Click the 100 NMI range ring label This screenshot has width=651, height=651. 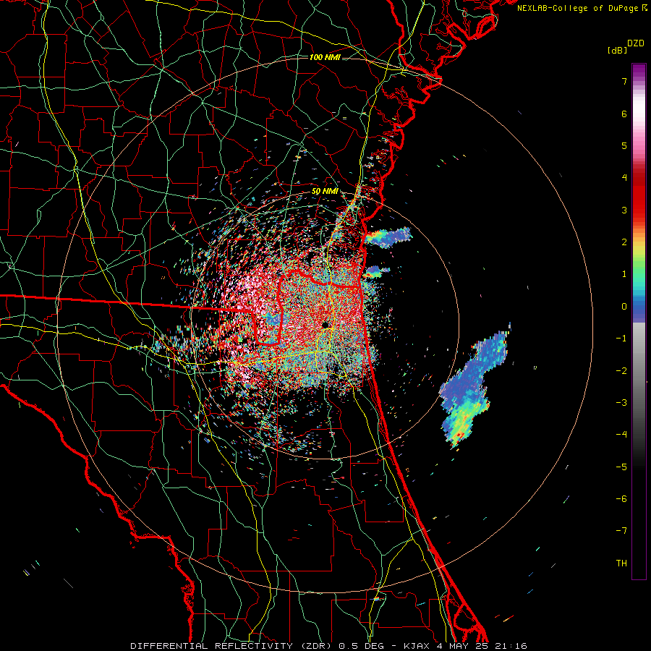coord(325,57)
